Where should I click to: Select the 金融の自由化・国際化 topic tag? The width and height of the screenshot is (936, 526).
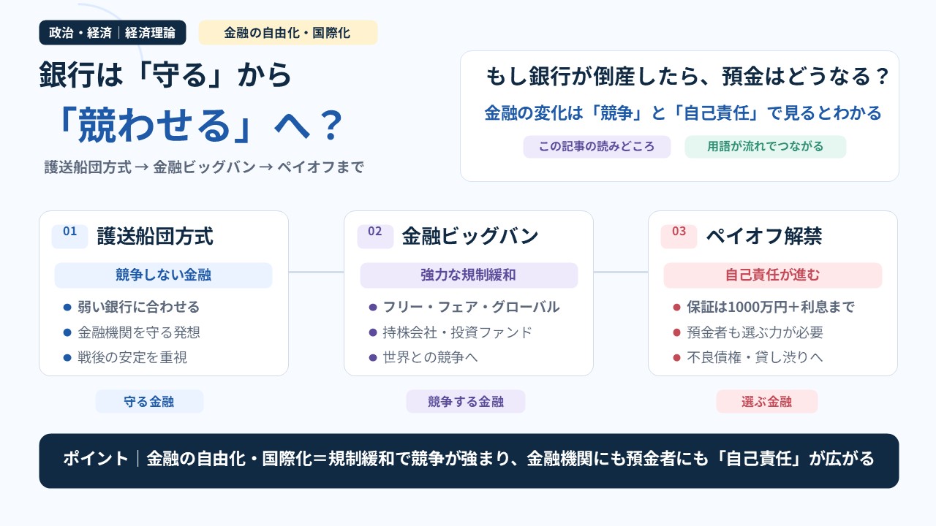tap(287, 33)
